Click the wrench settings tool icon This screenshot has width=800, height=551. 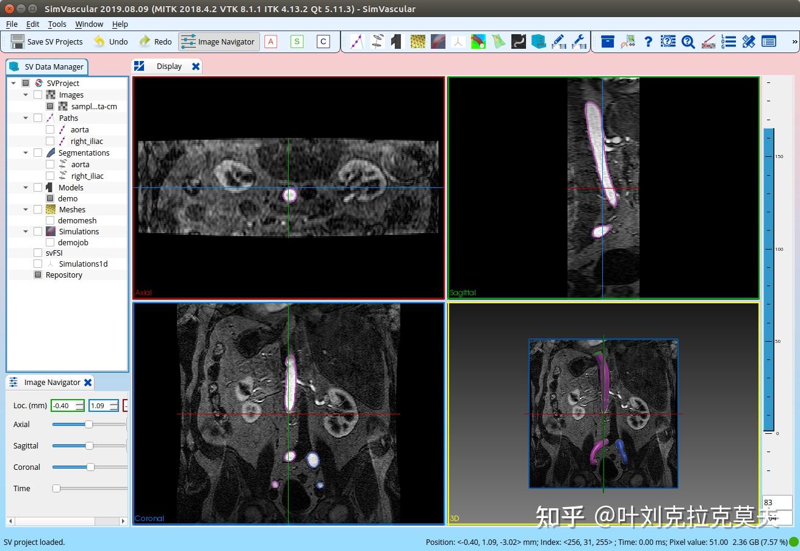[578, 41]
